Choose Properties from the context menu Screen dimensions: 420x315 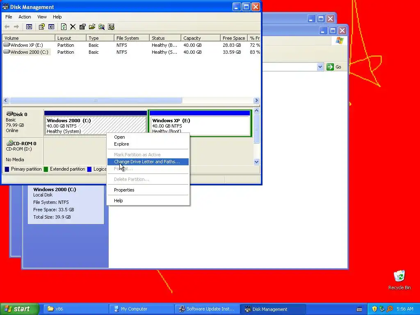coord(148,190)
